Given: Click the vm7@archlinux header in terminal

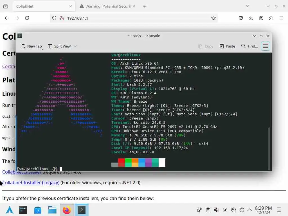Looking at the screenshot, I should tap(126, 55).
